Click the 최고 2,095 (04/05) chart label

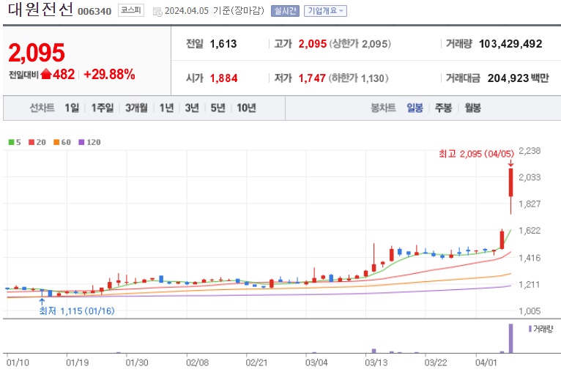pyautogui.click(x=476, y=154)
